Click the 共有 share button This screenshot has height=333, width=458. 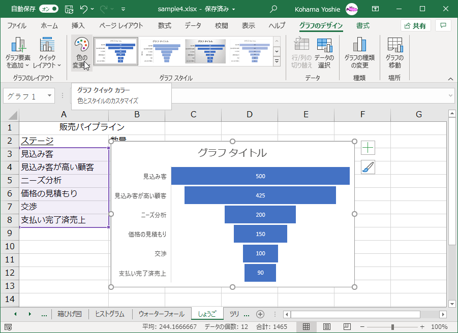coord(415,26)
